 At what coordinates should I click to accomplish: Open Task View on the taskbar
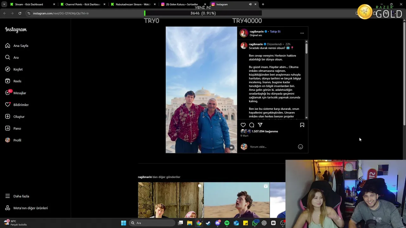click(x=180, y=223)
